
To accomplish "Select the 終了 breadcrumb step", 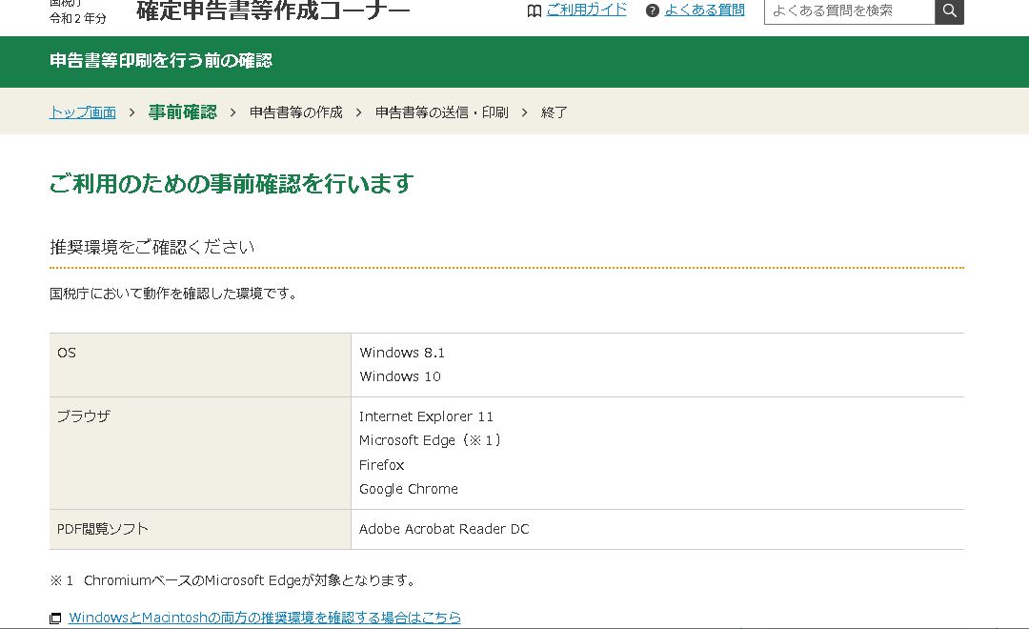I will (x=554, y=112).
